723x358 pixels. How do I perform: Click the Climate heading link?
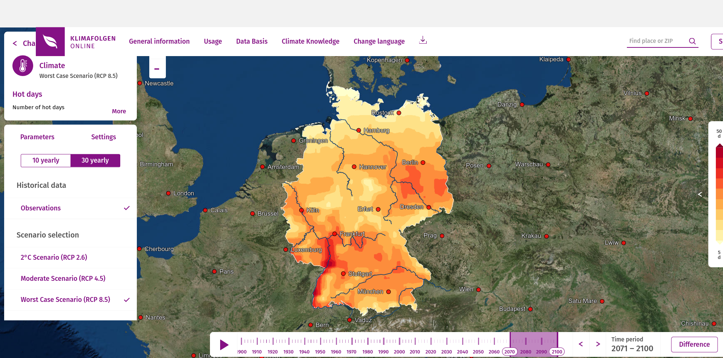click(52, 66)
